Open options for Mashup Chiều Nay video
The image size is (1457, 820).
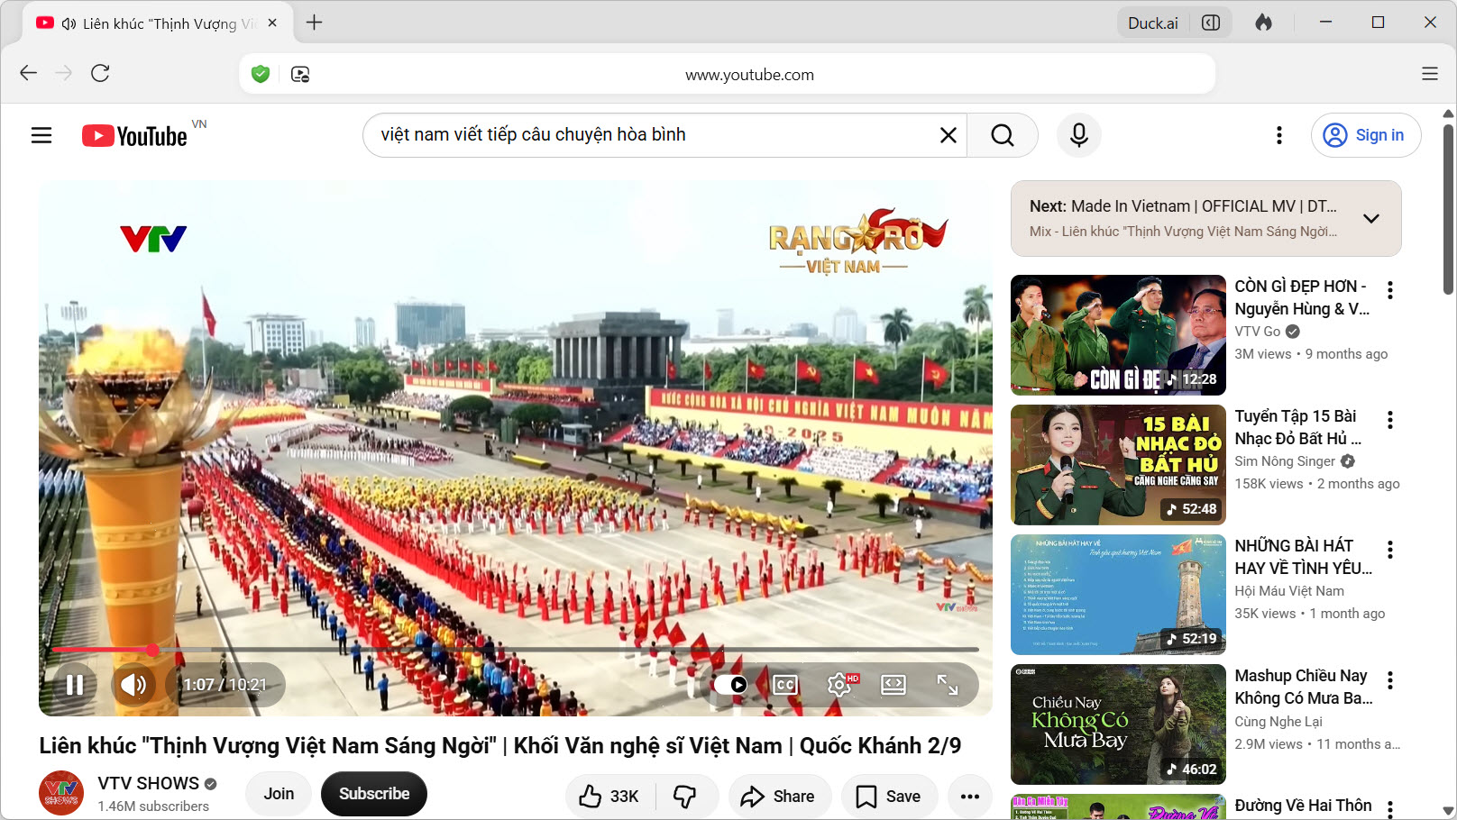[x=1390, y=680]
